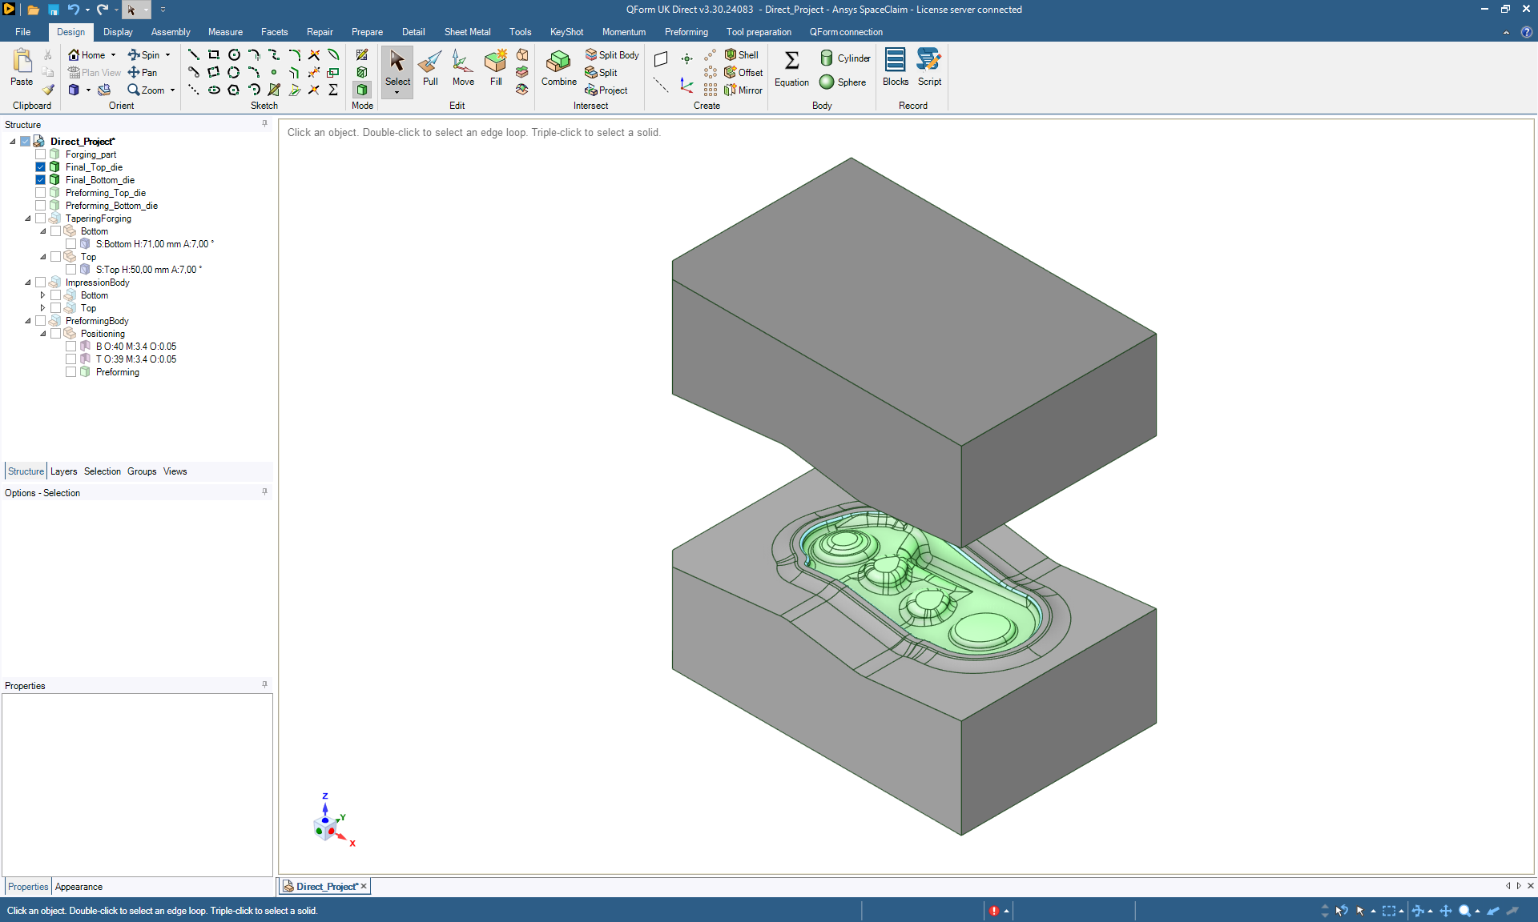Viewport: 1538px width, 922px height.
Task: Hide the Final_Top_die body
Action: pos(41,167)
